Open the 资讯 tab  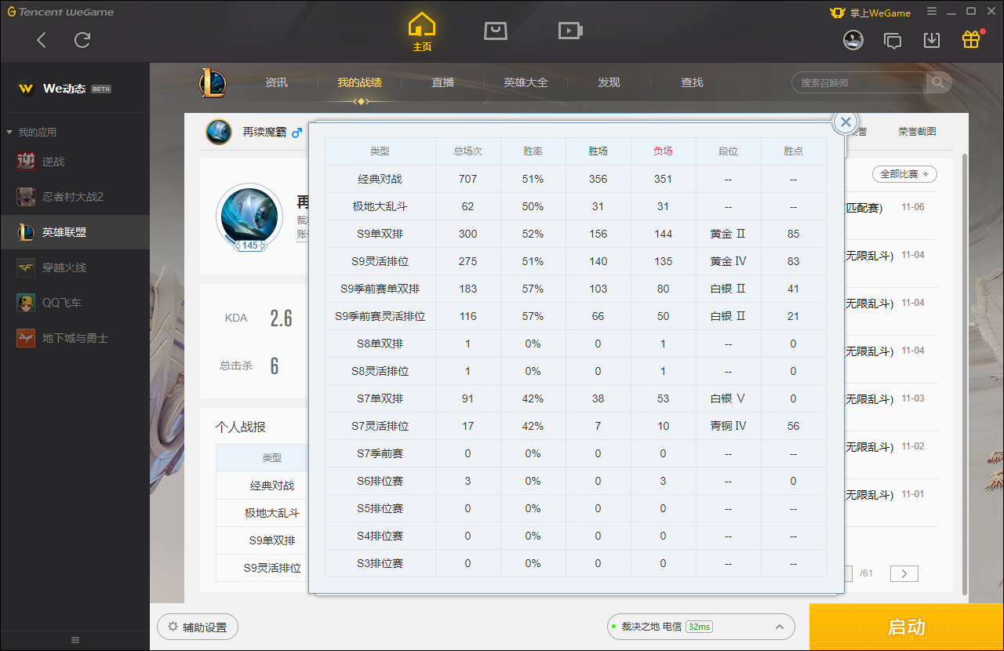pos(276,82)
